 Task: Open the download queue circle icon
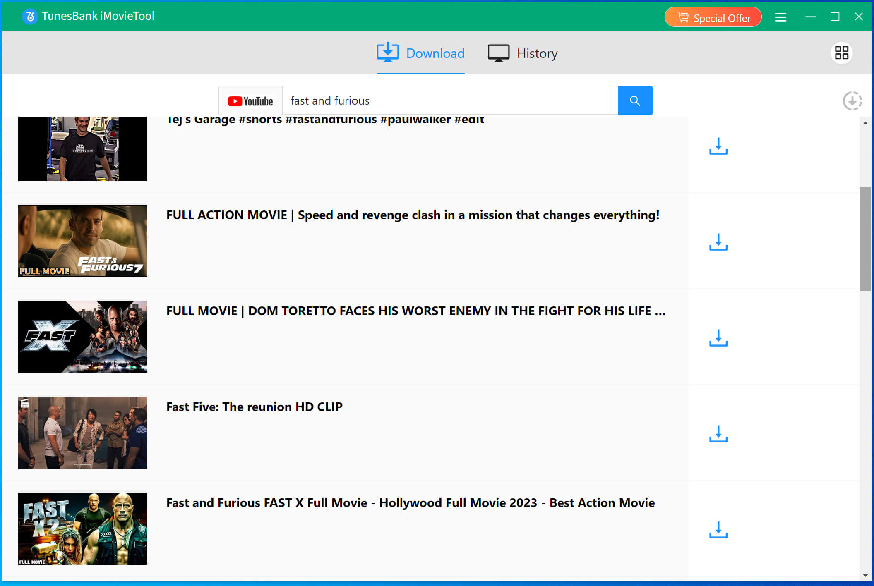tap(852, 101)
